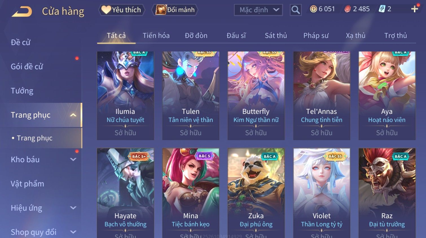Open the Mặc định sort dropdown
The height and width of the screenshot is (238, 426).
258,10
